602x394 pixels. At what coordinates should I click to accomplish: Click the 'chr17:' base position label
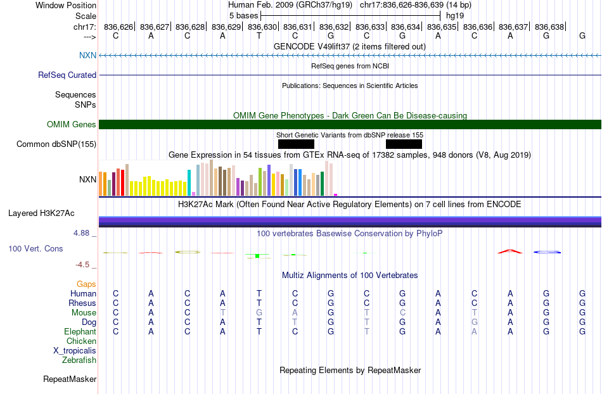85,27
